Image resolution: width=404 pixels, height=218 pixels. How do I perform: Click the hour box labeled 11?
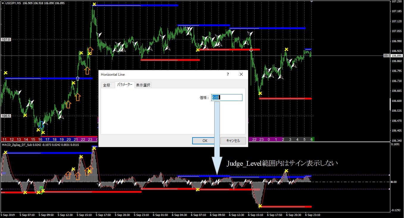[4, 139]
